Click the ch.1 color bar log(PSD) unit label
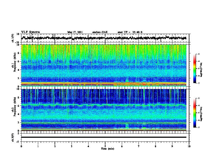 click(201, 70)
